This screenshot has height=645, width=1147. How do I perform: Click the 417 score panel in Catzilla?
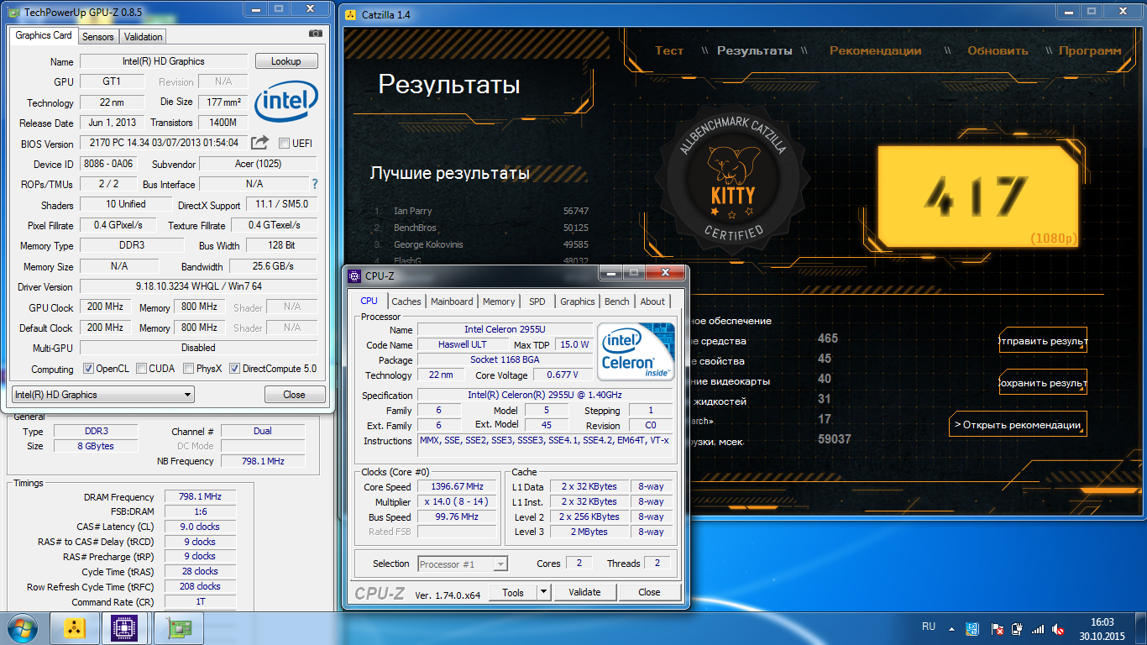[977, 196]
